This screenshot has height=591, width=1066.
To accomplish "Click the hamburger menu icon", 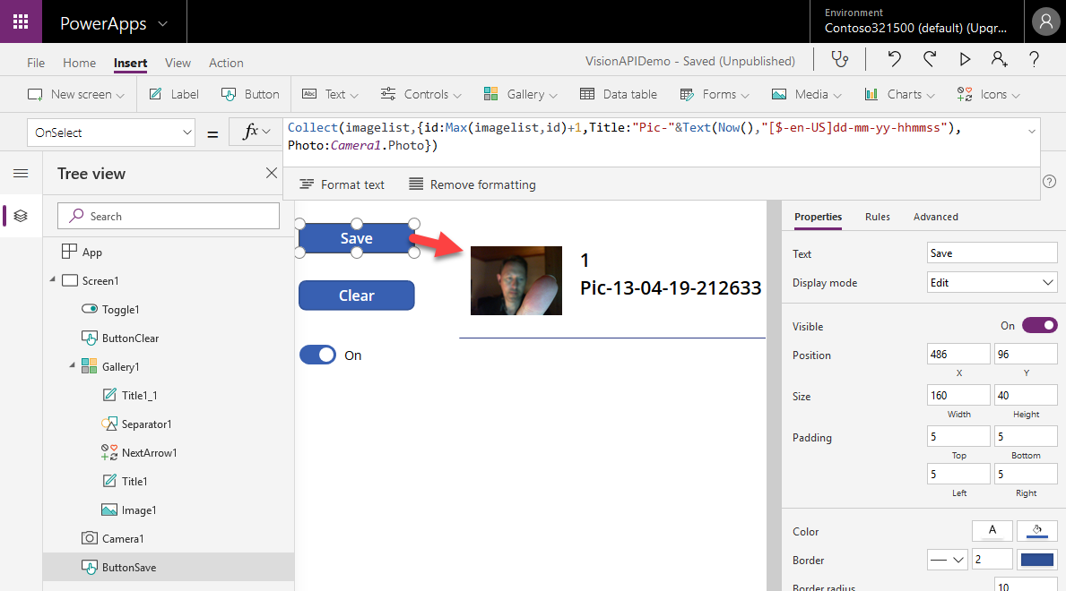I will point(21,174).
